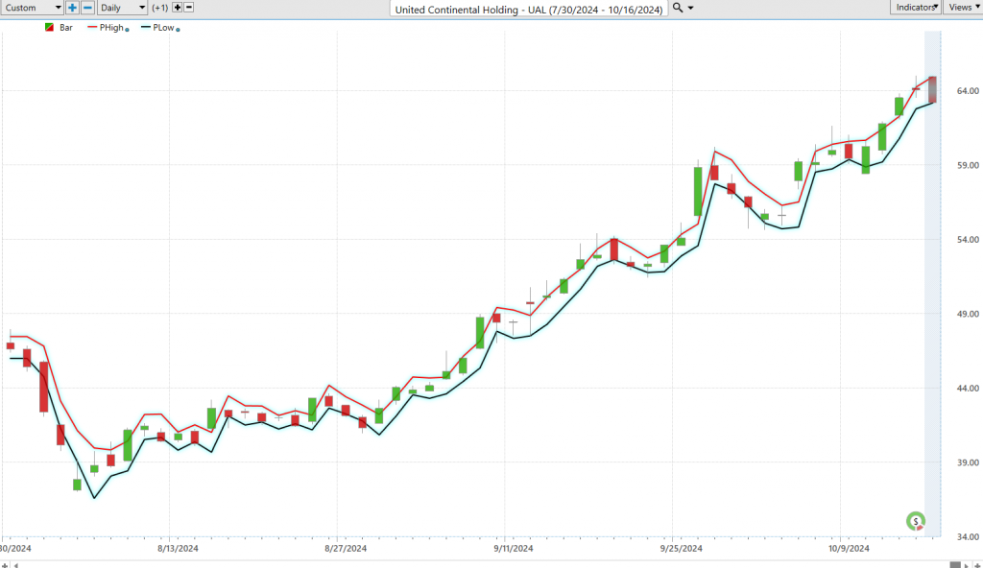
Task: Click the dollar sign icon on chart
Action: tap(917, 522)
